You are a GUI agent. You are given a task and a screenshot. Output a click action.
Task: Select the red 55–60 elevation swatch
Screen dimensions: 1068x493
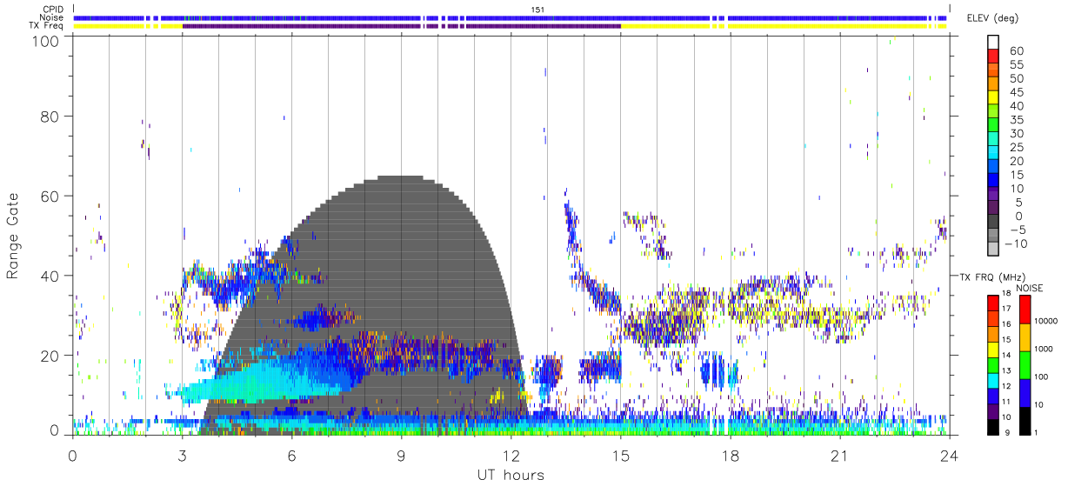993,57
